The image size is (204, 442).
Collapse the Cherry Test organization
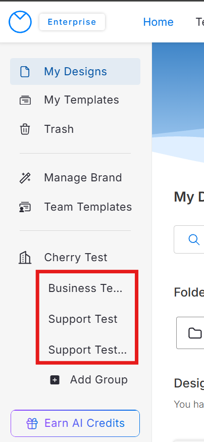(75, 257)
